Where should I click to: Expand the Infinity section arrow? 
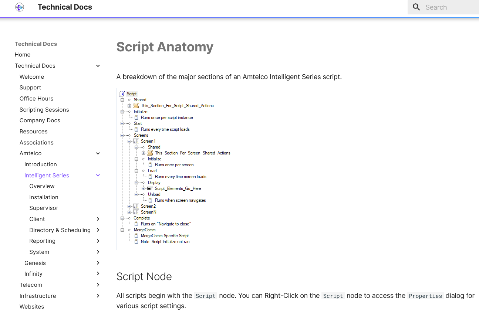coord(98,274)
